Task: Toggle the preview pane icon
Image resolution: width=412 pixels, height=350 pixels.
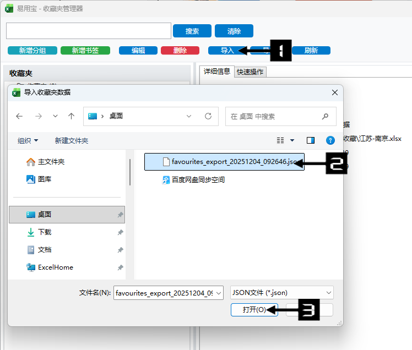Action: [311, 140]
